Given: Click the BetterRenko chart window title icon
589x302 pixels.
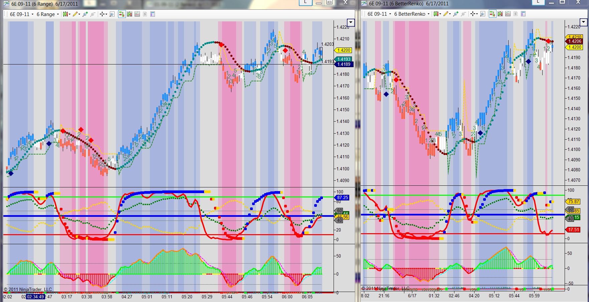Looking at the screenshot, I should click(364, 4).
